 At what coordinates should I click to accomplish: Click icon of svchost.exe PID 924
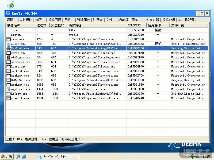click(x=9, y=75)
